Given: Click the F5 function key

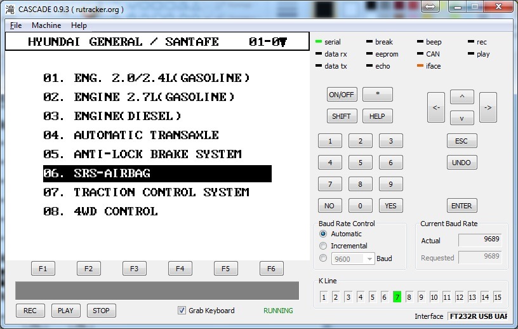Looking at the screenshot, I should [x=225, y=269].
